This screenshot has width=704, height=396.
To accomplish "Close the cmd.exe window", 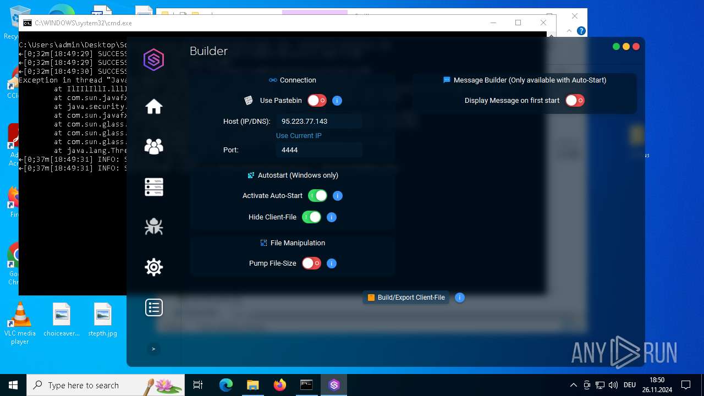I will coord(543,23).
